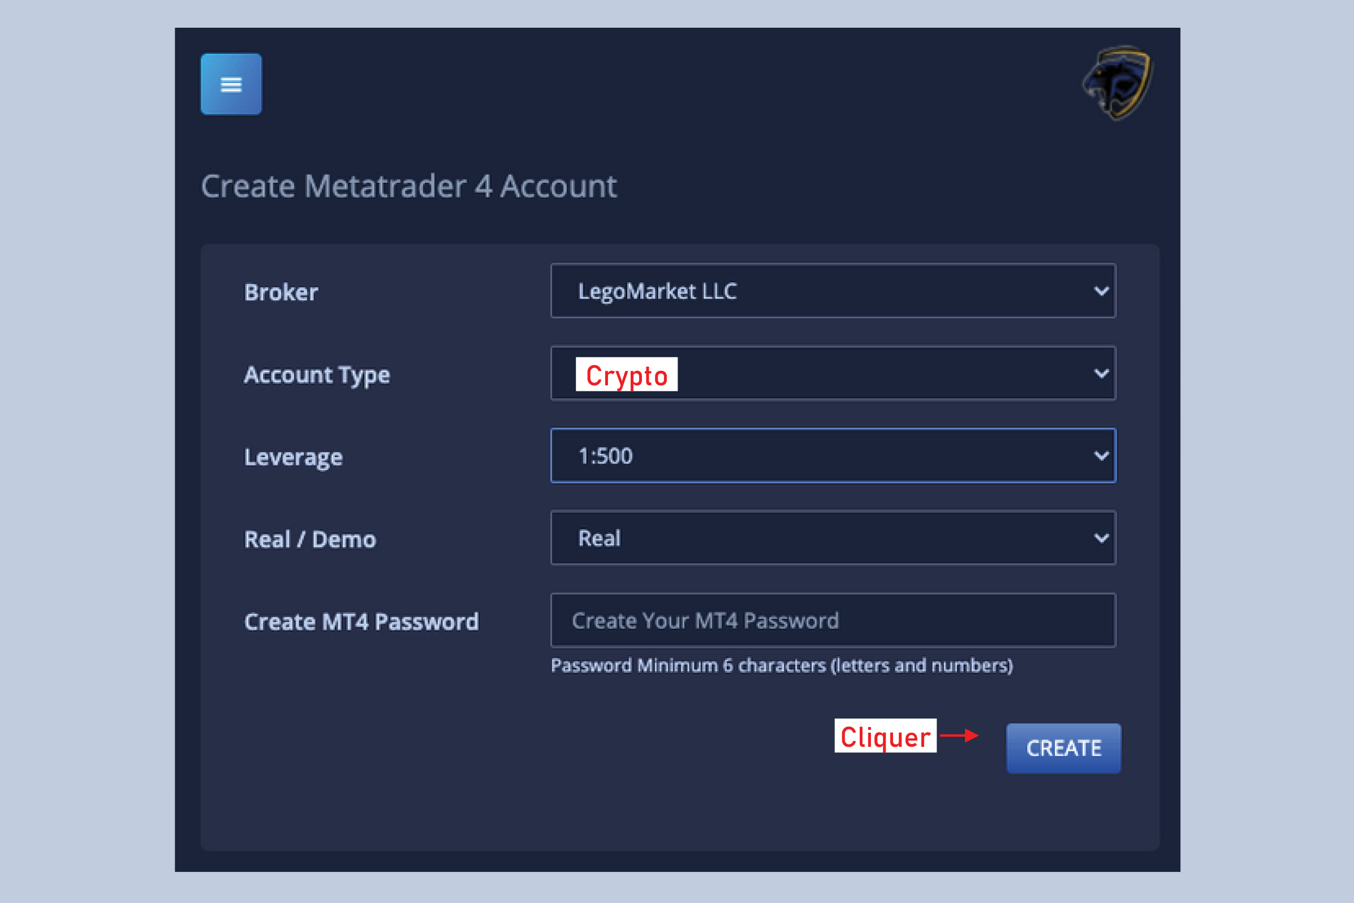Focus the Create Your MT4 Password field
The image size is (1354, 903).
[833, 620]
